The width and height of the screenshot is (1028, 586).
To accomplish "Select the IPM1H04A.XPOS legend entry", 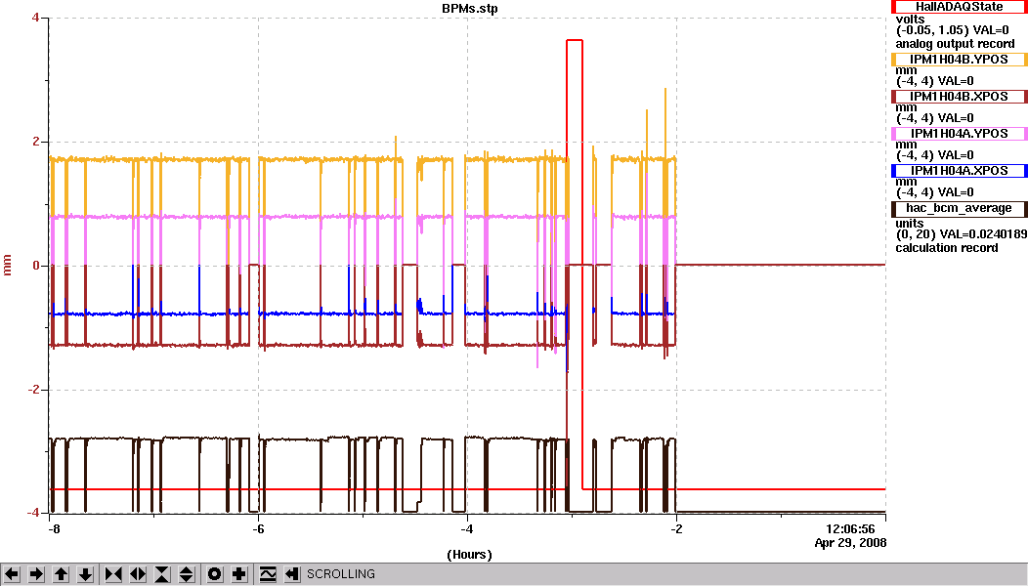I will pyautogui.click(x=960, y=170).
